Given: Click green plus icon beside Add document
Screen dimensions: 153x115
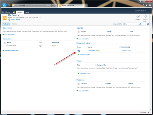Looking at the screenshot, I should (78, 54).
